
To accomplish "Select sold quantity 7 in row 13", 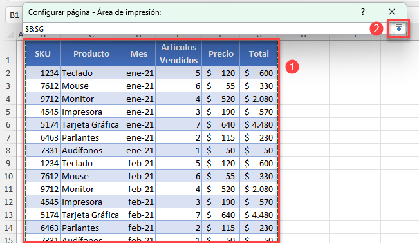I will (x=178, y=215).
